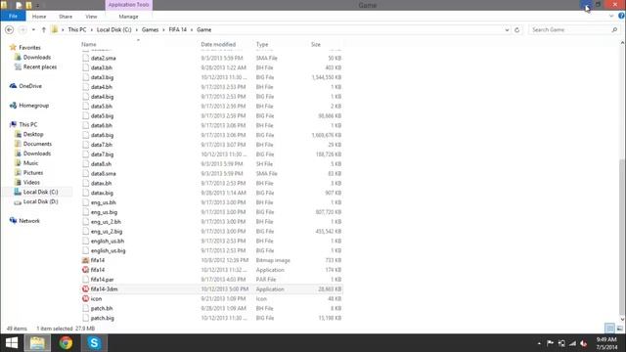
Task: Open File Explorer from the taskbar
Action: pos(37,343)
